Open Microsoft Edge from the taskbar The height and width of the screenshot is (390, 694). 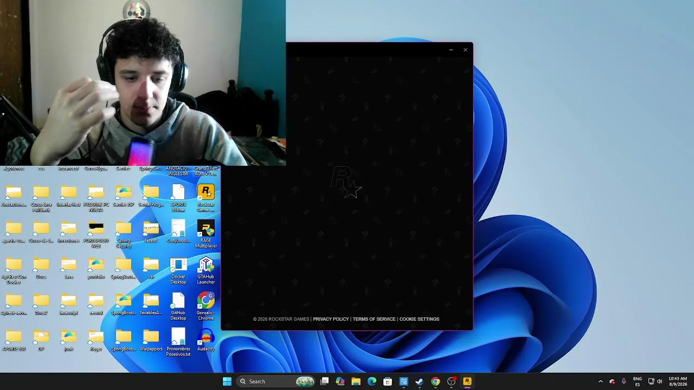tap(372, 381)
